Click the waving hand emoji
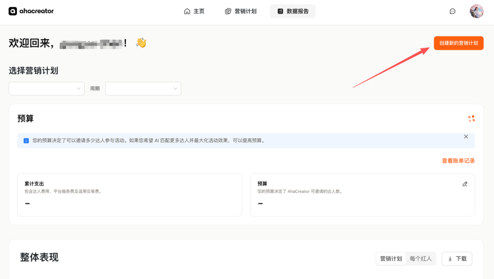Viewport: 494px width, 279px height. pos(141,43)
